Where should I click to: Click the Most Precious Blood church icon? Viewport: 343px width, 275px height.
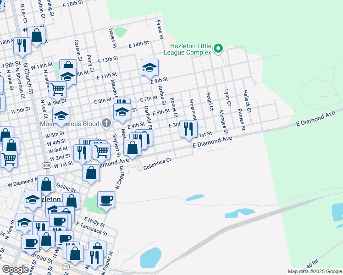pyautogui.click(x=106, y=123)
